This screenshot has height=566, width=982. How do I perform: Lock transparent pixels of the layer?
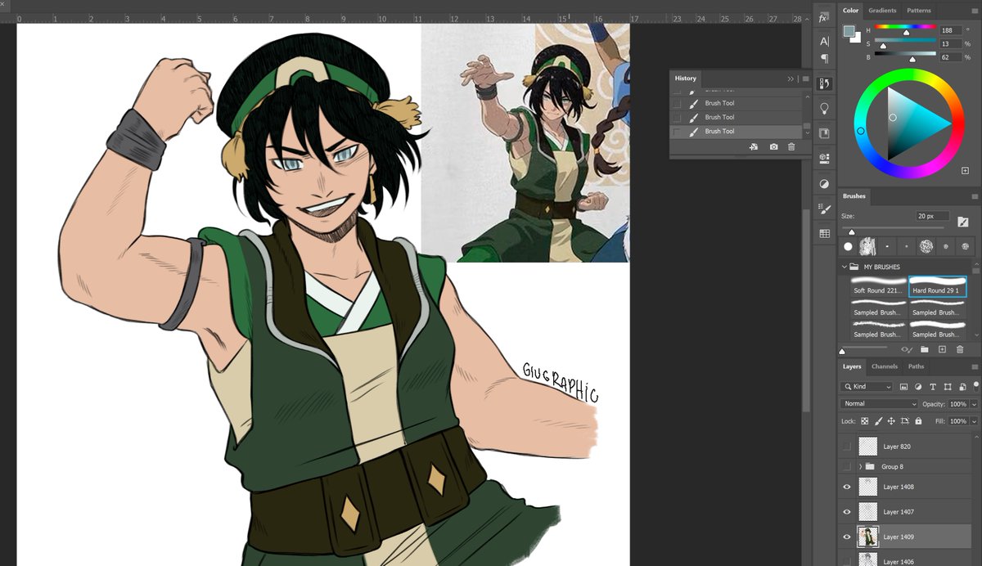click(864, 421)
